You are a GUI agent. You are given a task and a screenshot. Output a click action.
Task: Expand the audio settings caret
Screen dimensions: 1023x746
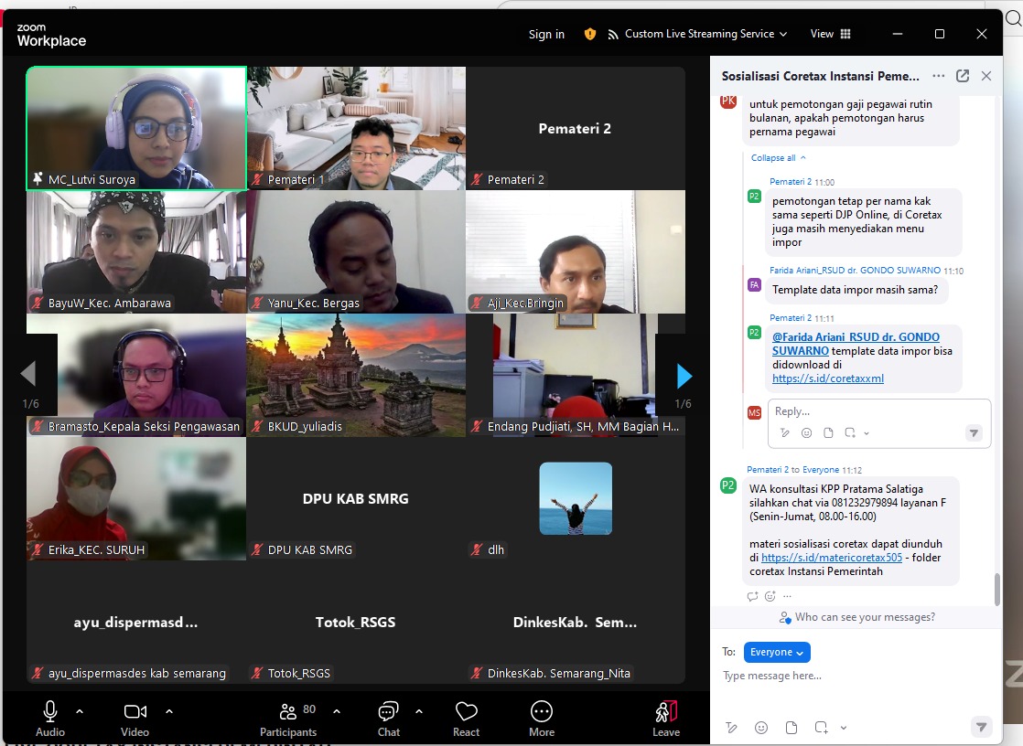pos(80,710)
